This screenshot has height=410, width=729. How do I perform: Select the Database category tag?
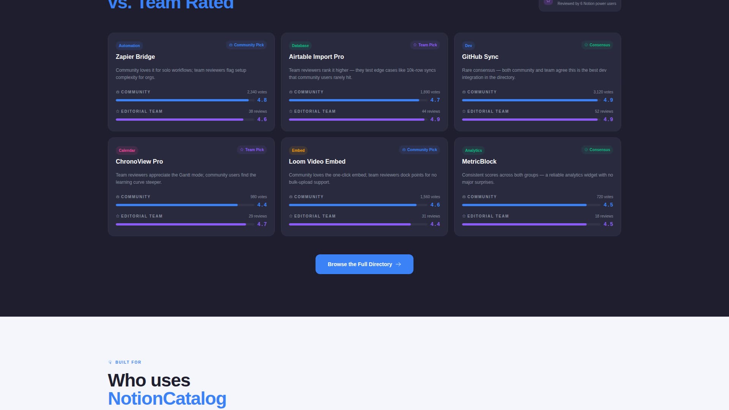pyautogui.click(x=300, y=46)
